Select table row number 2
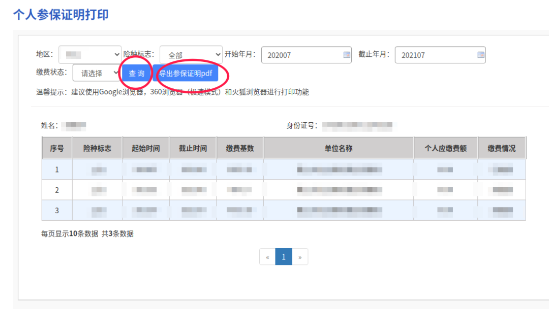 284,190
